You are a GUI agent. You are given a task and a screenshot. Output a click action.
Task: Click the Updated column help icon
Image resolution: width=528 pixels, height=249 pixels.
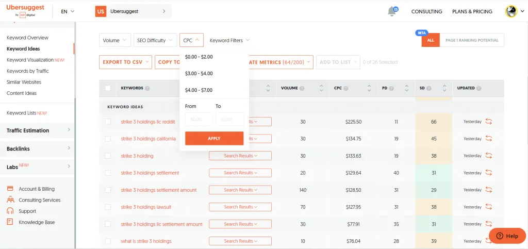tap(479, 88)
